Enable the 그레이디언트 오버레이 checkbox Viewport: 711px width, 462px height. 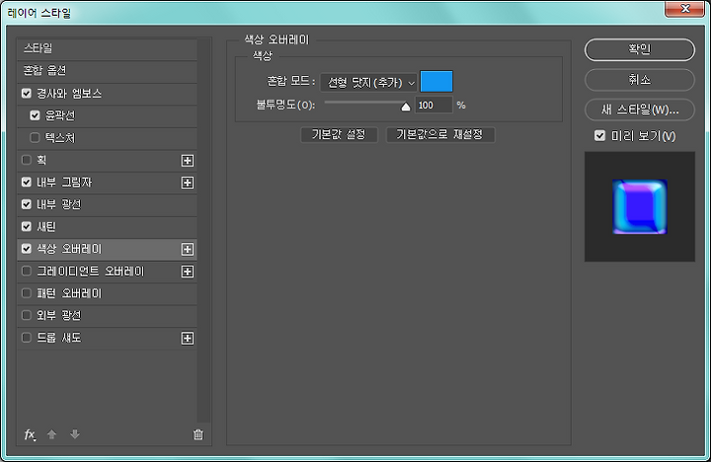[x=27, y=271]
